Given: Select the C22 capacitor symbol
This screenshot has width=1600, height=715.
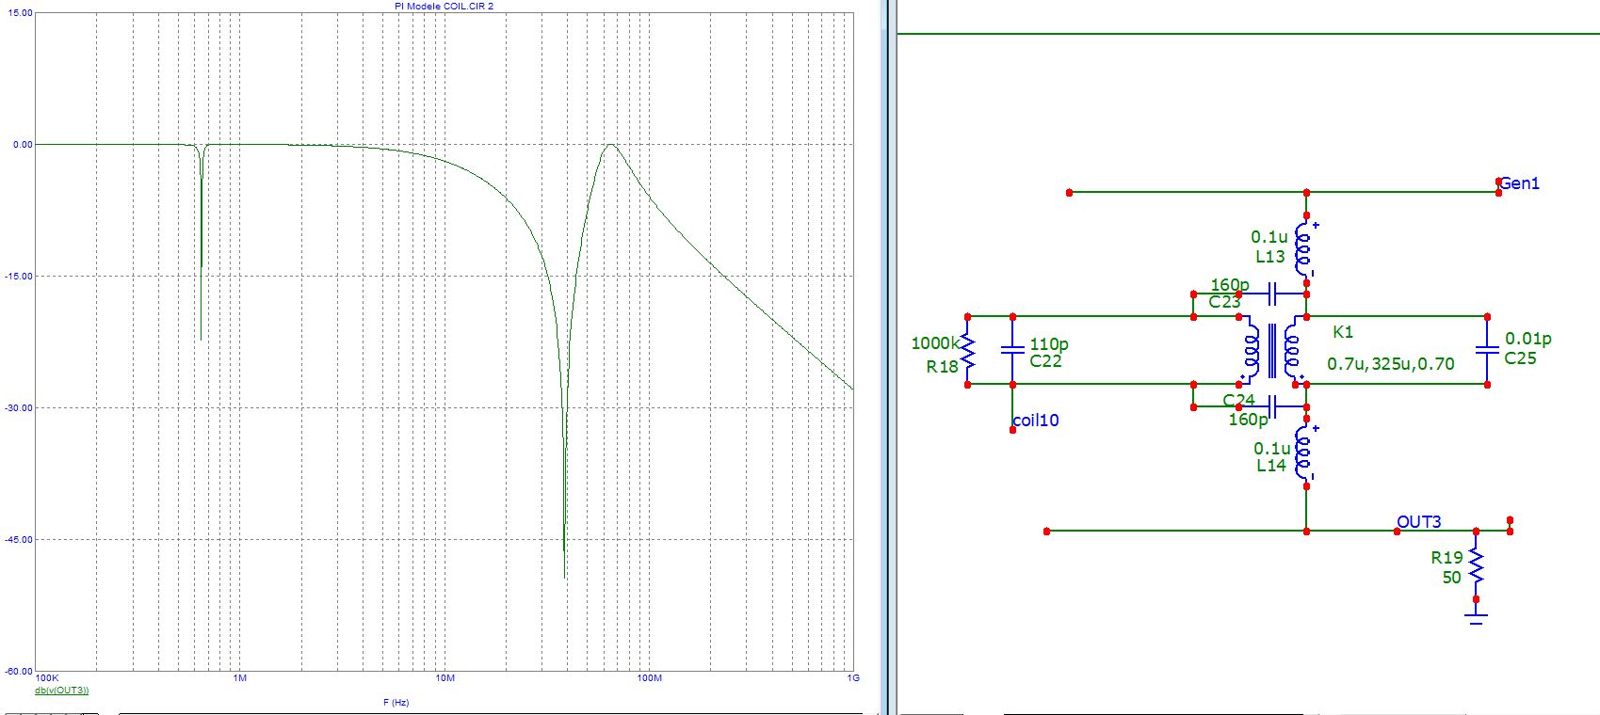Looking at the screenshot, I should [1012, 349].
